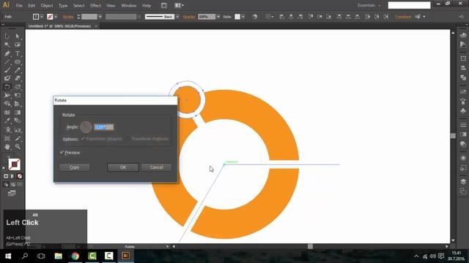469x263 pixels.
Task: Click the Copy button in Rotate dialog
Action: 74,167
